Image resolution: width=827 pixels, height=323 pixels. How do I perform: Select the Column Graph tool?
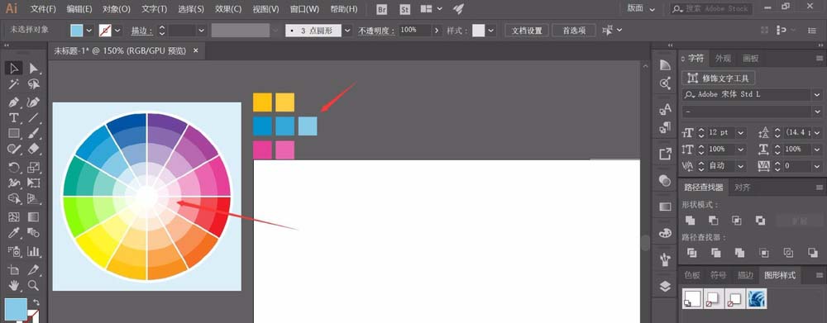[x=33, y=251]
